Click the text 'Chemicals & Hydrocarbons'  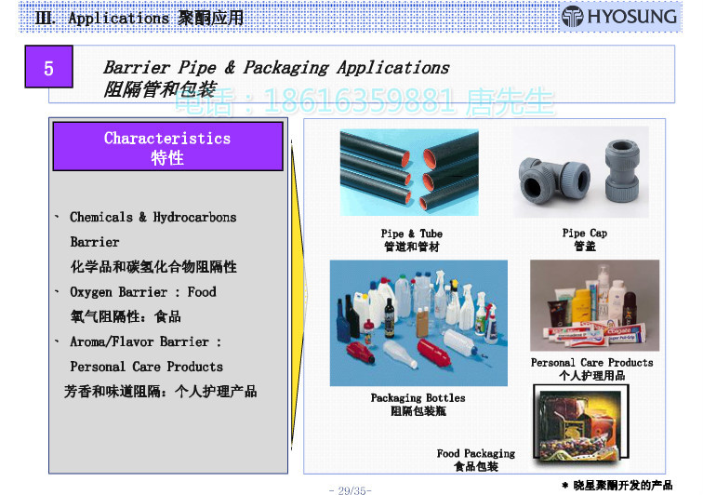(x=153, y=217)
